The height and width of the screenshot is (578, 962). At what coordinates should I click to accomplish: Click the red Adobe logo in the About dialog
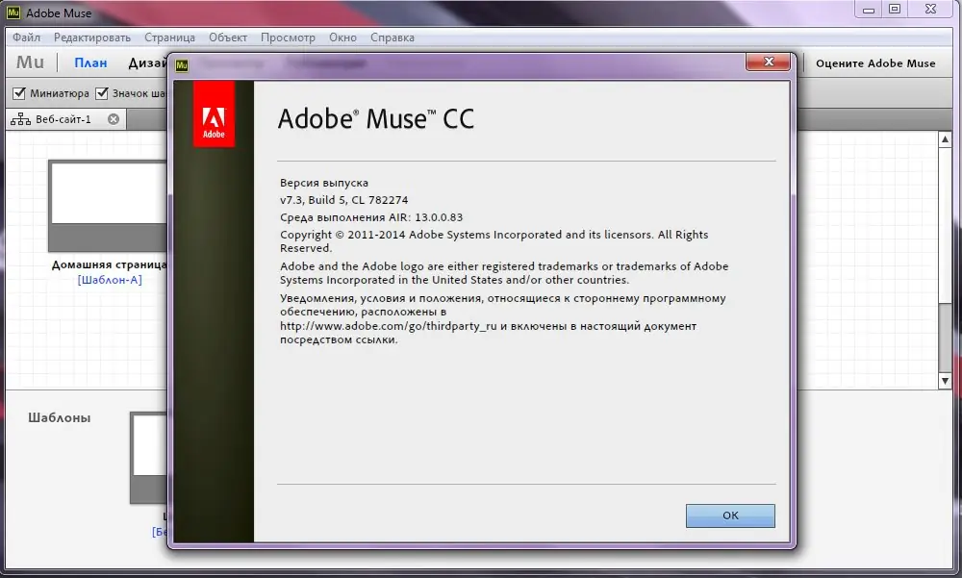[x=214, y=115]
